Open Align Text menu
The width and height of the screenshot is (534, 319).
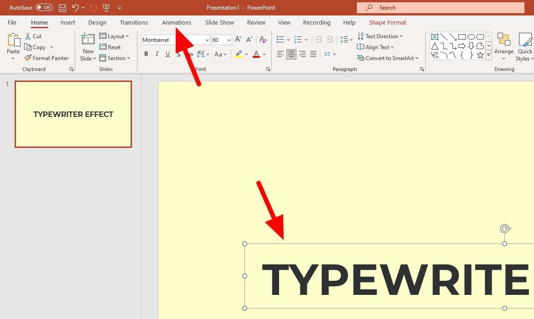tap(375, 47)
